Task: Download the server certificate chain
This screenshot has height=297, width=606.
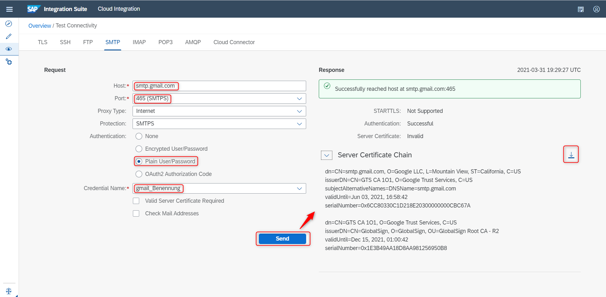Action: point(571,154)
